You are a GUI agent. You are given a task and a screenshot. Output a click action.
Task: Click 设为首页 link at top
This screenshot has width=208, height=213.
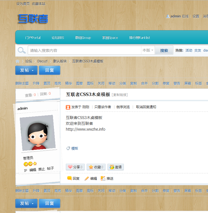[x=23, y=4]
